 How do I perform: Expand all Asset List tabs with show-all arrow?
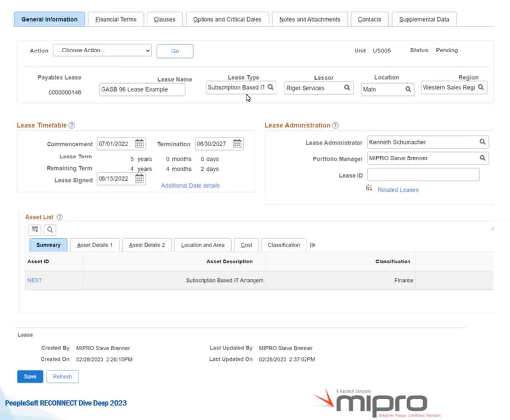point(312,244)
